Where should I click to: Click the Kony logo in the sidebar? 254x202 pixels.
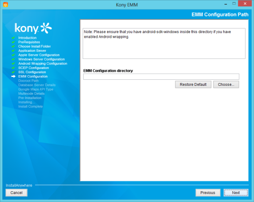(x=33, y=28)
